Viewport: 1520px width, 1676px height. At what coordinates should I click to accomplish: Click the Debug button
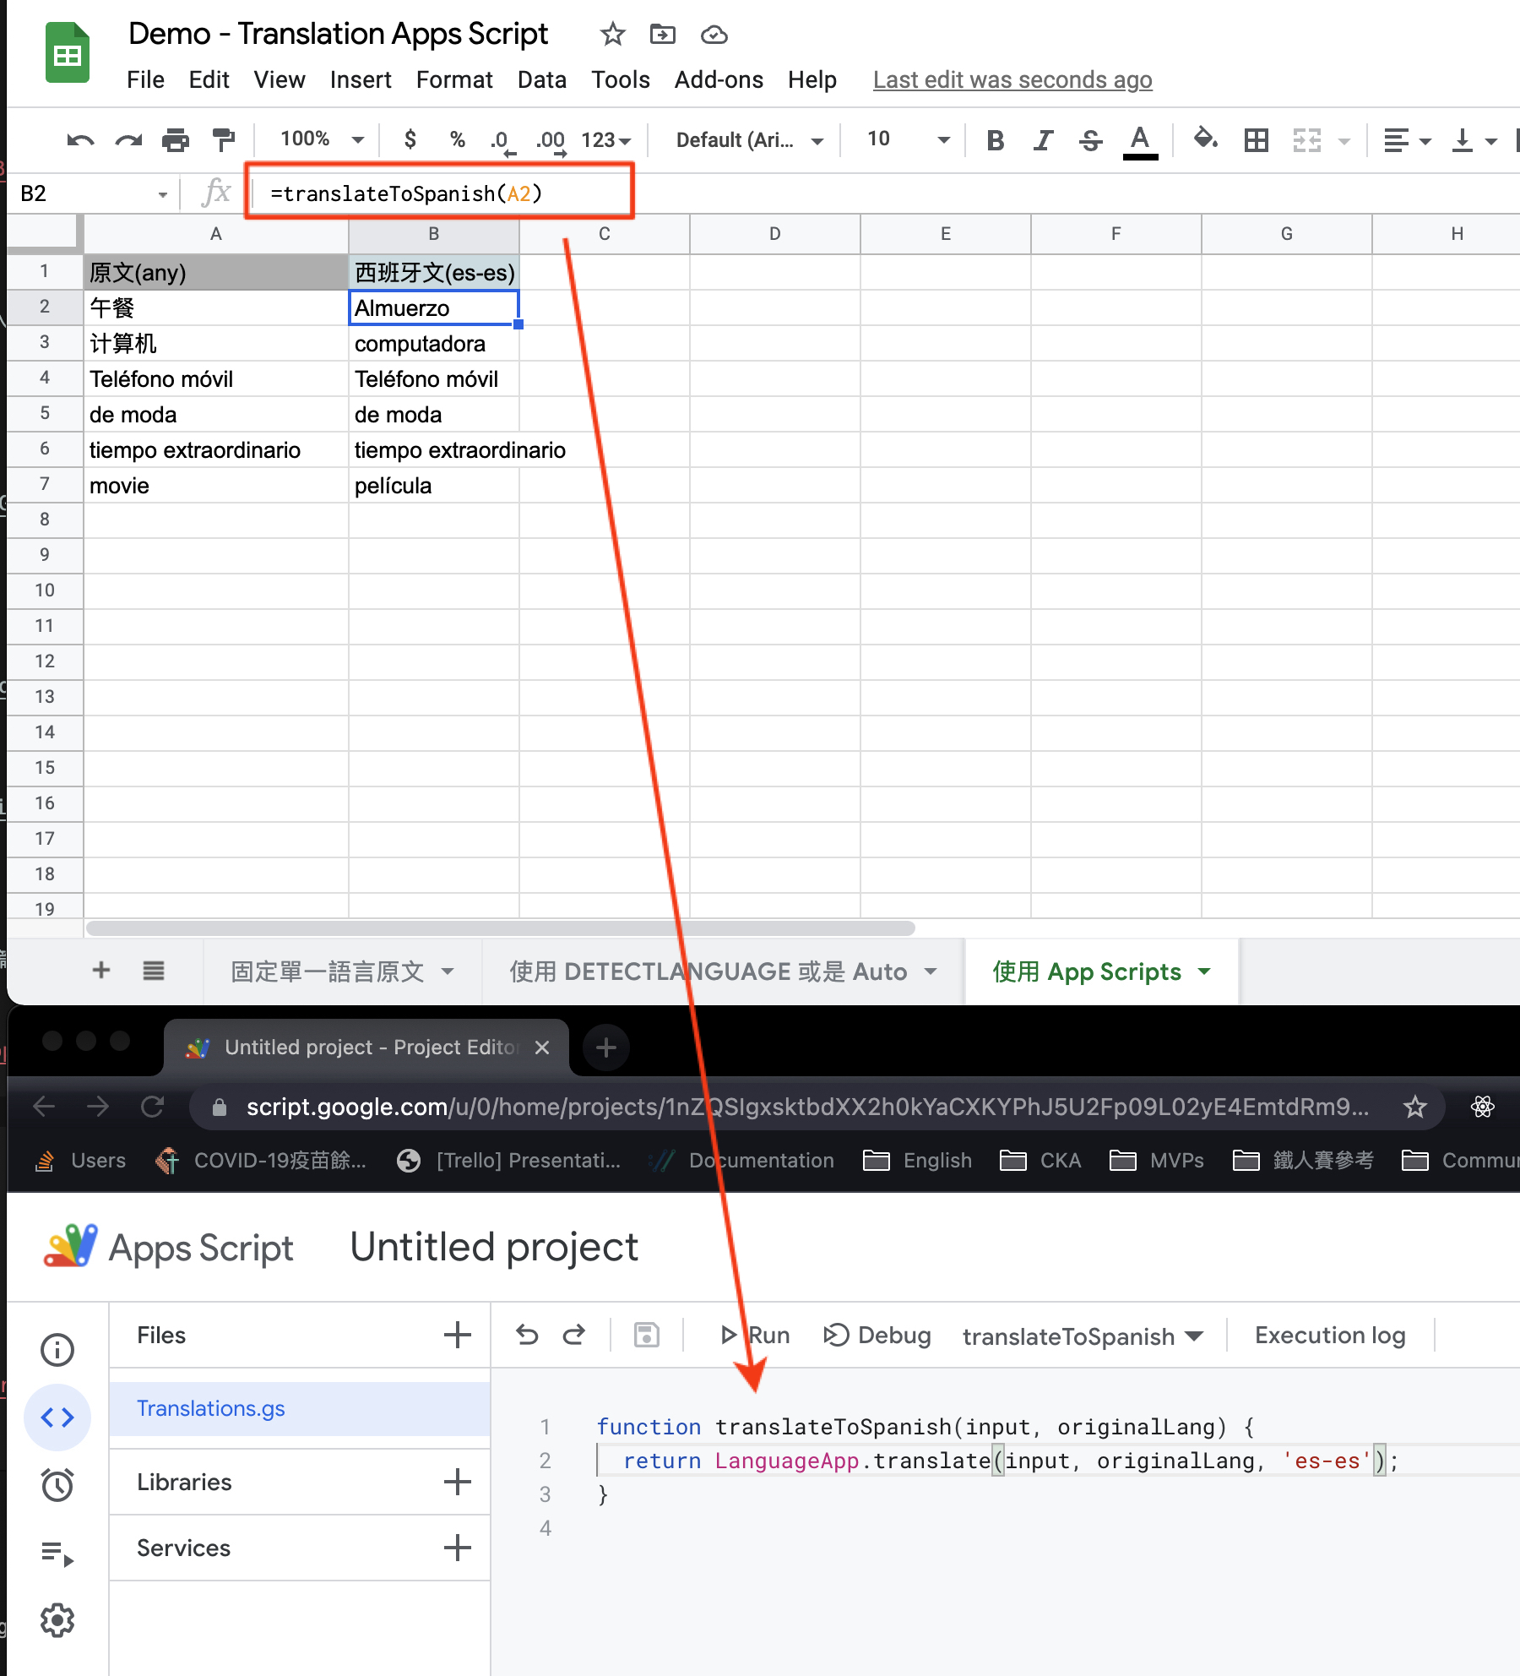point(877,1336)
